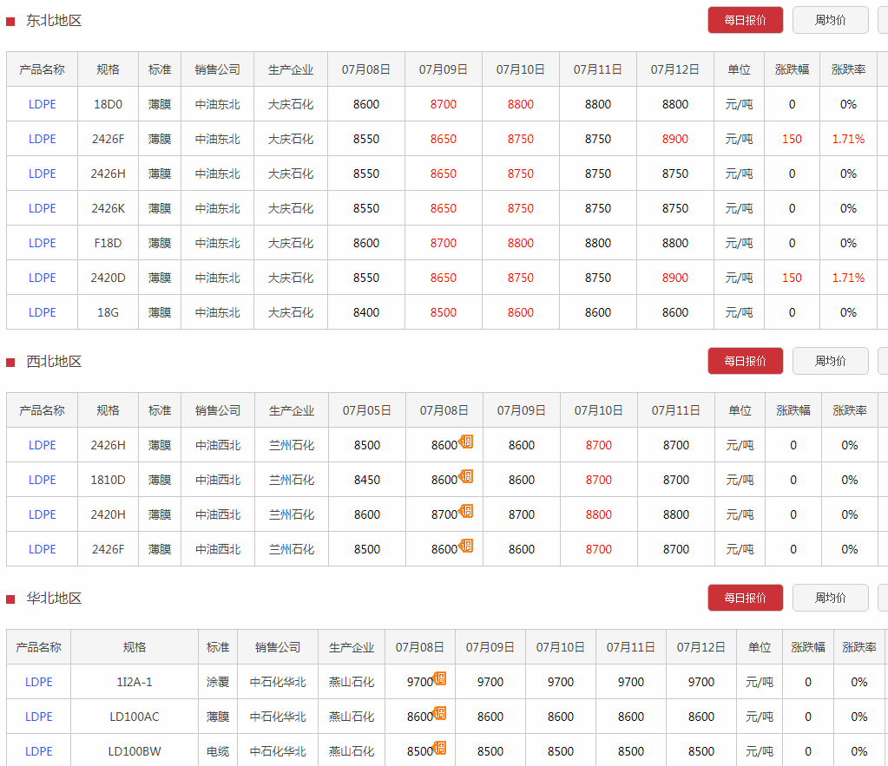Open the LDPE link in the 18G row
888x766 pixels.
coord(42,312)
